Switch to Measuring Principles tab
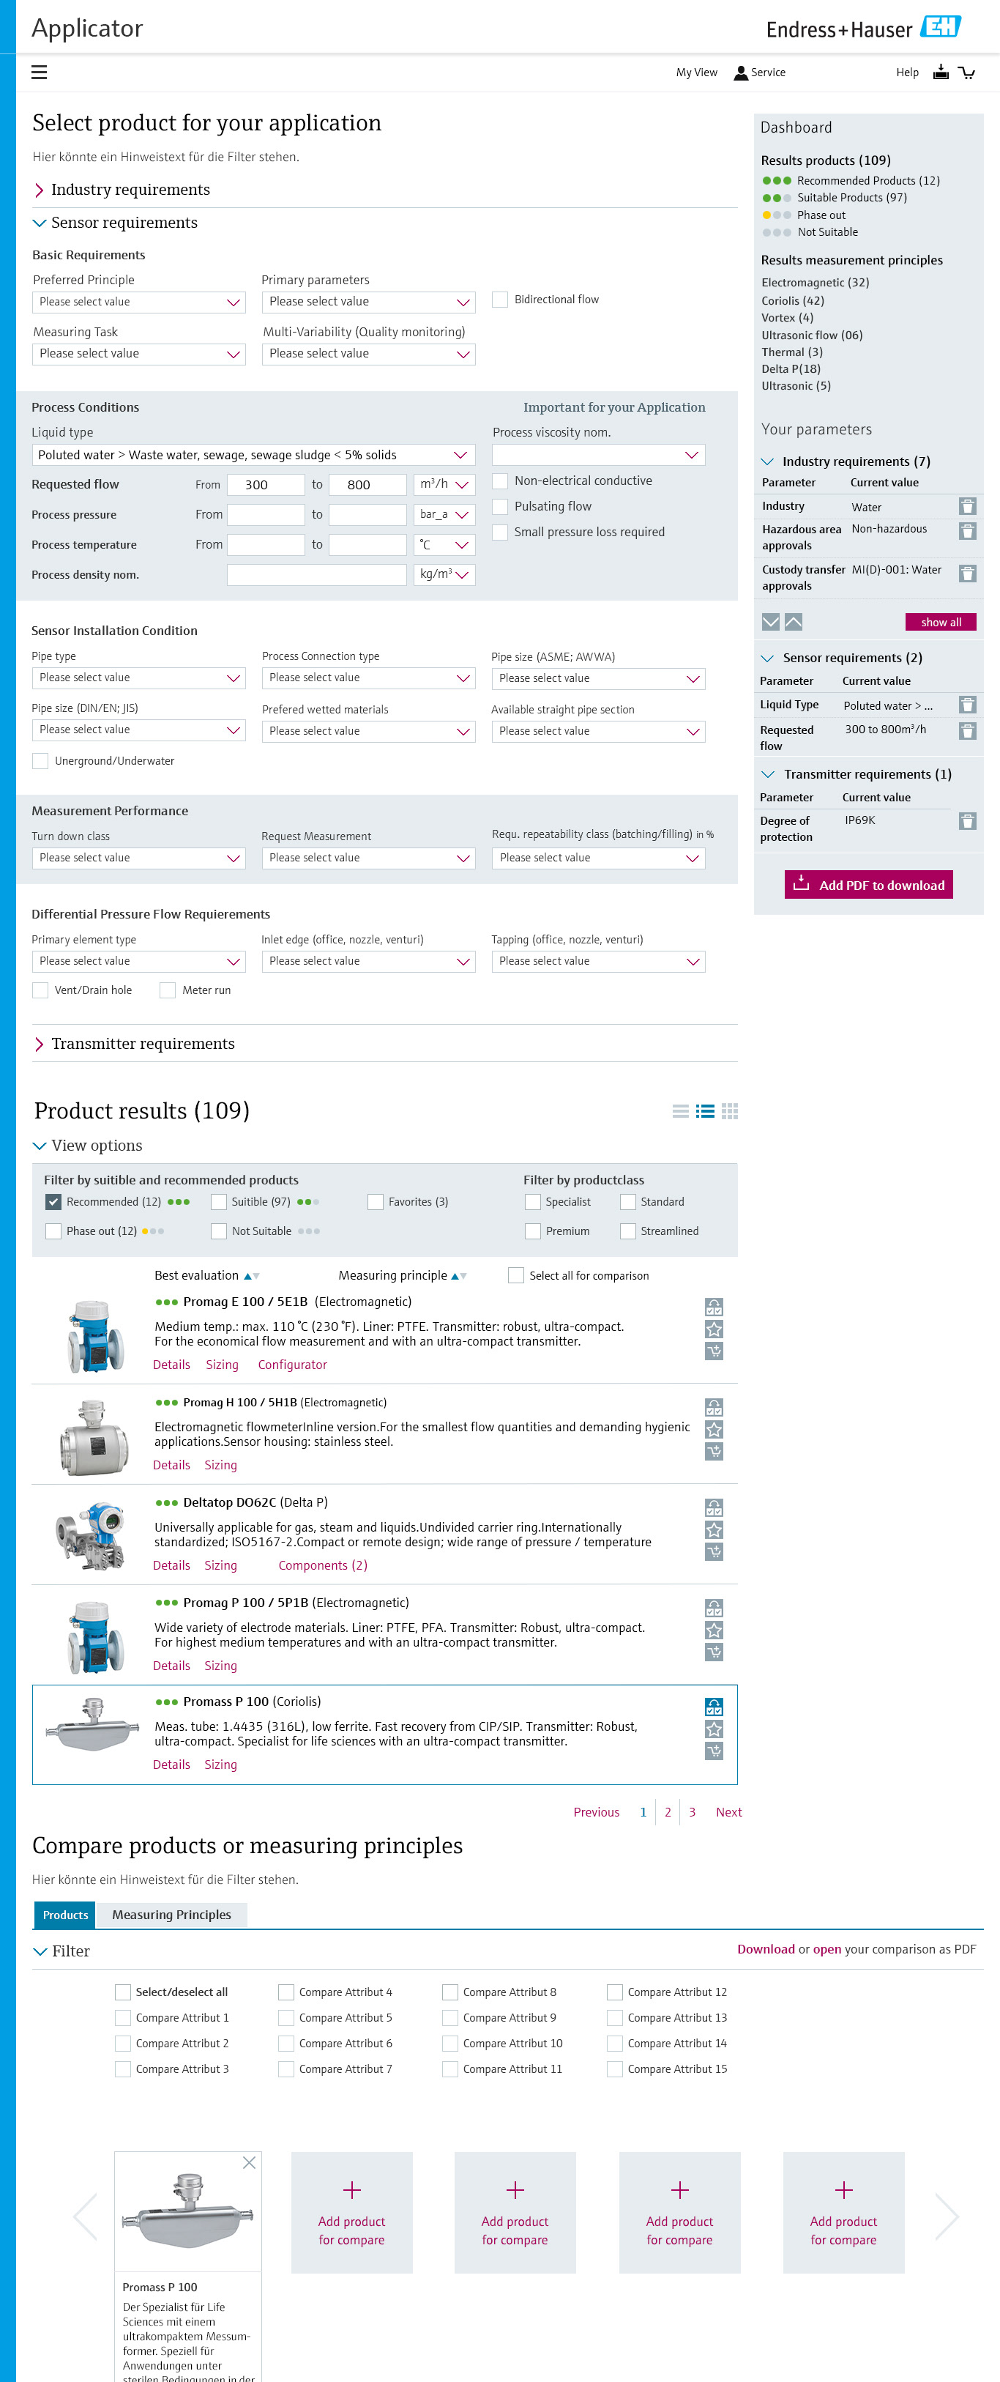 pos(172,1915)
